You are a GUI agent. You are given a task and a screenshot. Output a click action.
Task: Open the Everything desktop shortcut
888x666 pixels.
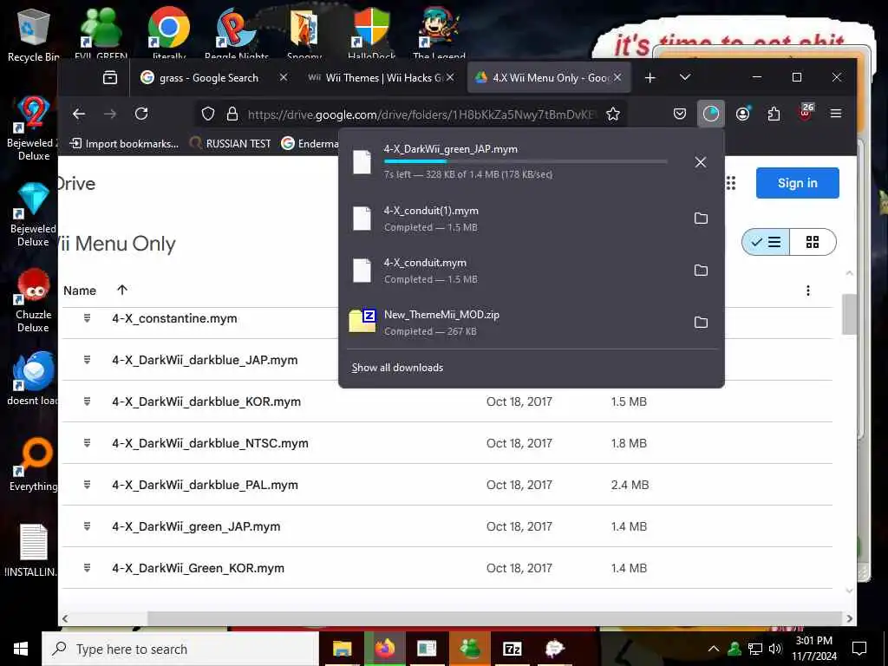[x=34, y=465]
